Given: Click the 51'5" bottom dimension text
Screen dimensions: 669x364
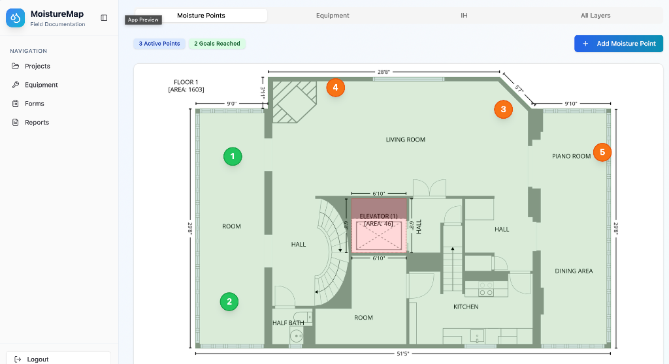Looking at the screenshot, I should point(402,354).
